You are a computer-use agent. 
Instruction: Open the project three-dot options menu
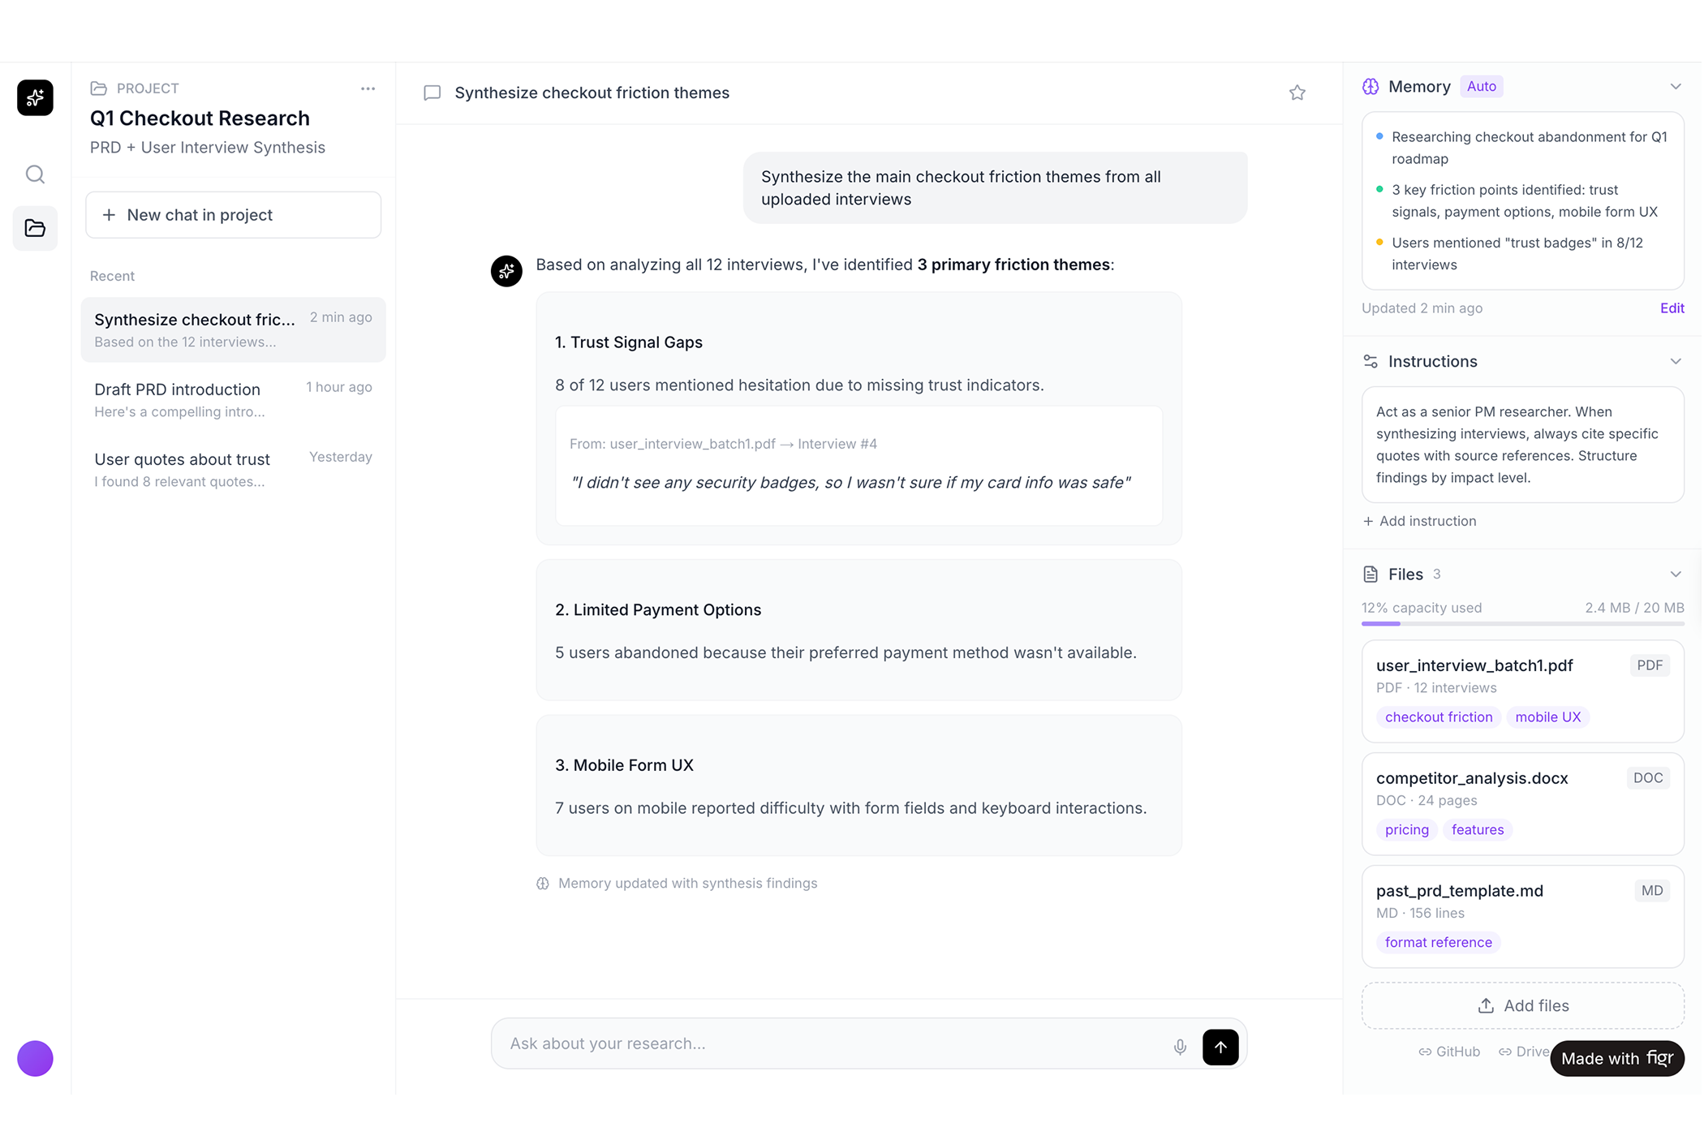click(368, 88)
